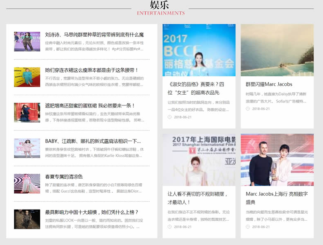323x245 pixels.
Task: Click summary text under 十大超模 article
Action: click(x=94, y=223)
